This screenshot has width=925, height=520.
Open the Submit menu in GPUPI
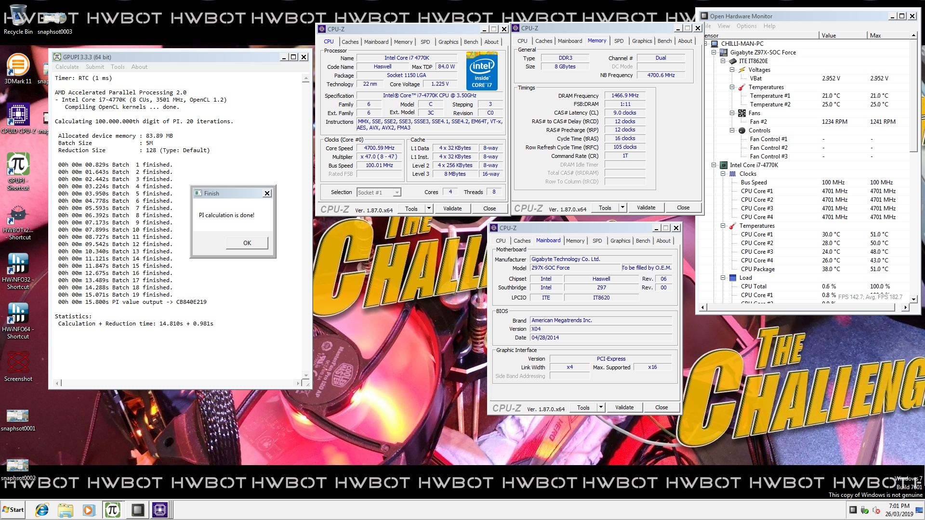95,67
